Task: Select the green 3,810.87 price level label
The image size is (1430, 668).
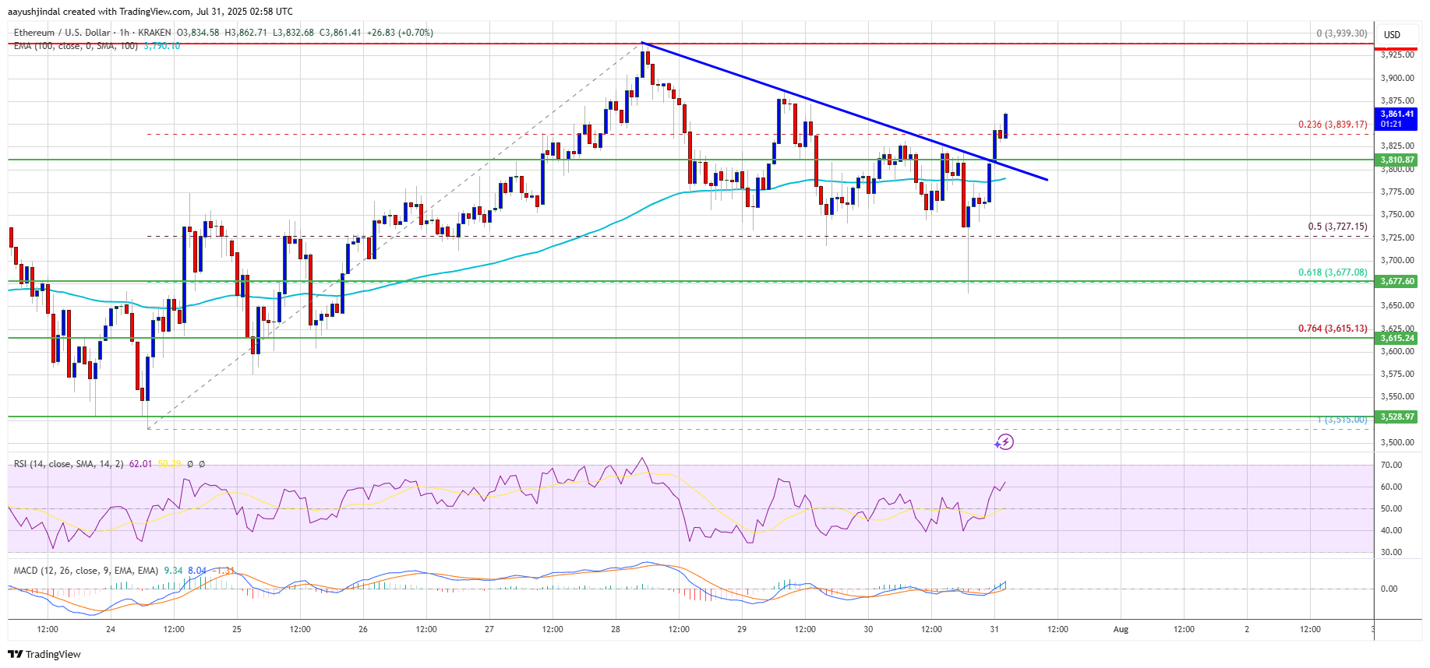Action: point(1396,160)
